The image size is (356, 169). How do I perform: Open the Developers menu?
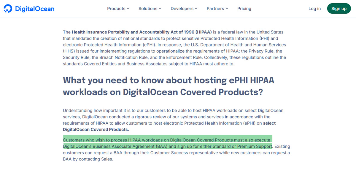tap(184, 9)
